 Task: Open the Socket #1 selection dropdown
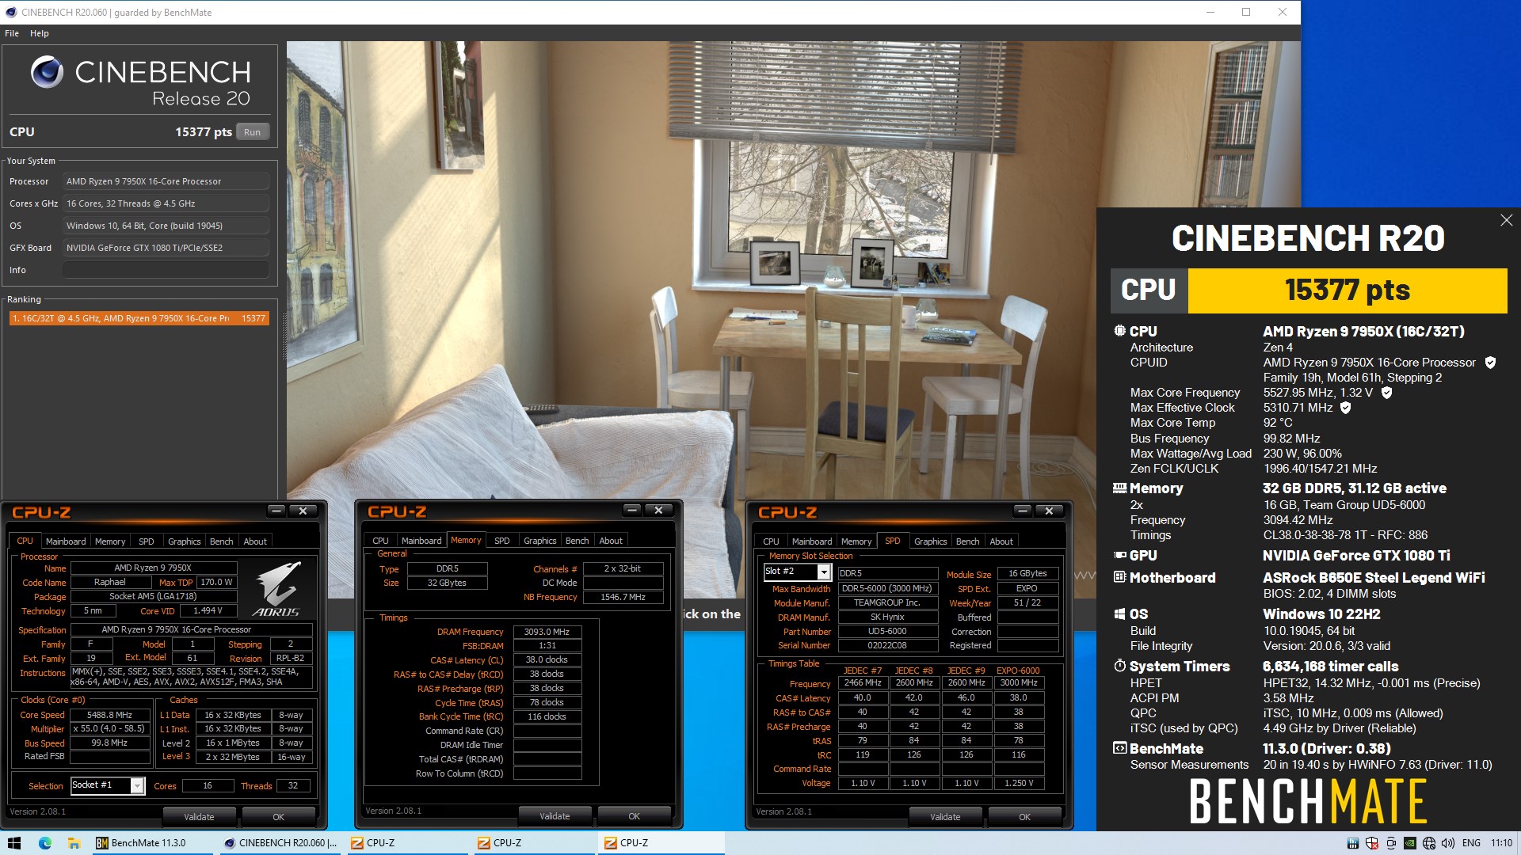[x=137, y=785]
